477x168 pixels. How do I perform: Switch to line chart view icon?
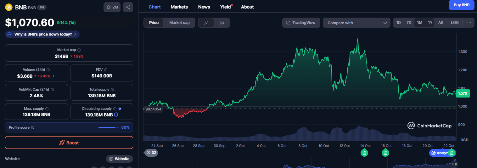click(206, 23)
